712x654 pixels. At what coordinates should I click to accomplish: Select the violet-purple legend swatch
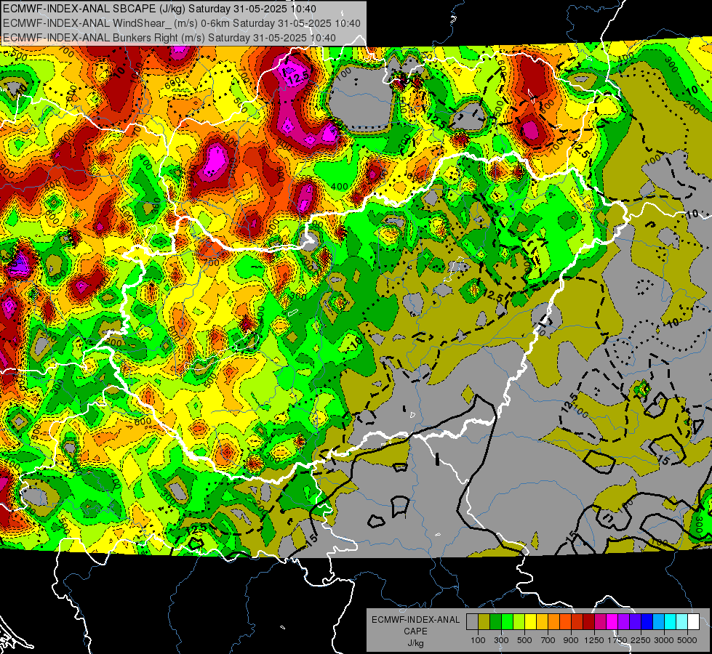[x=624, y=622]
